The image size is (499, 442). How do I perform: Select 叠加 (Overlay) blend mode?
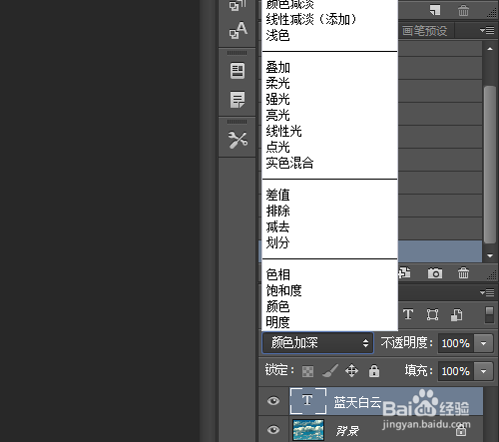[278, 68]
